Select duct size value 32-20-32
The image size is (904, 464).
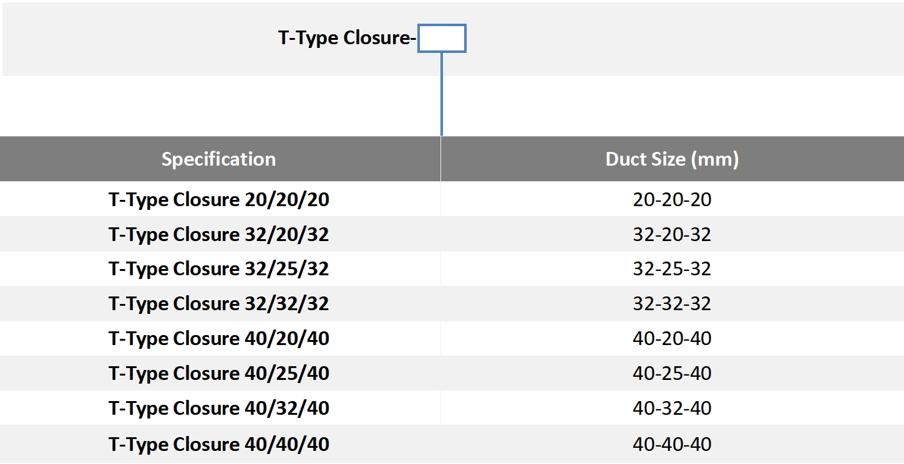tap(672, 235)
